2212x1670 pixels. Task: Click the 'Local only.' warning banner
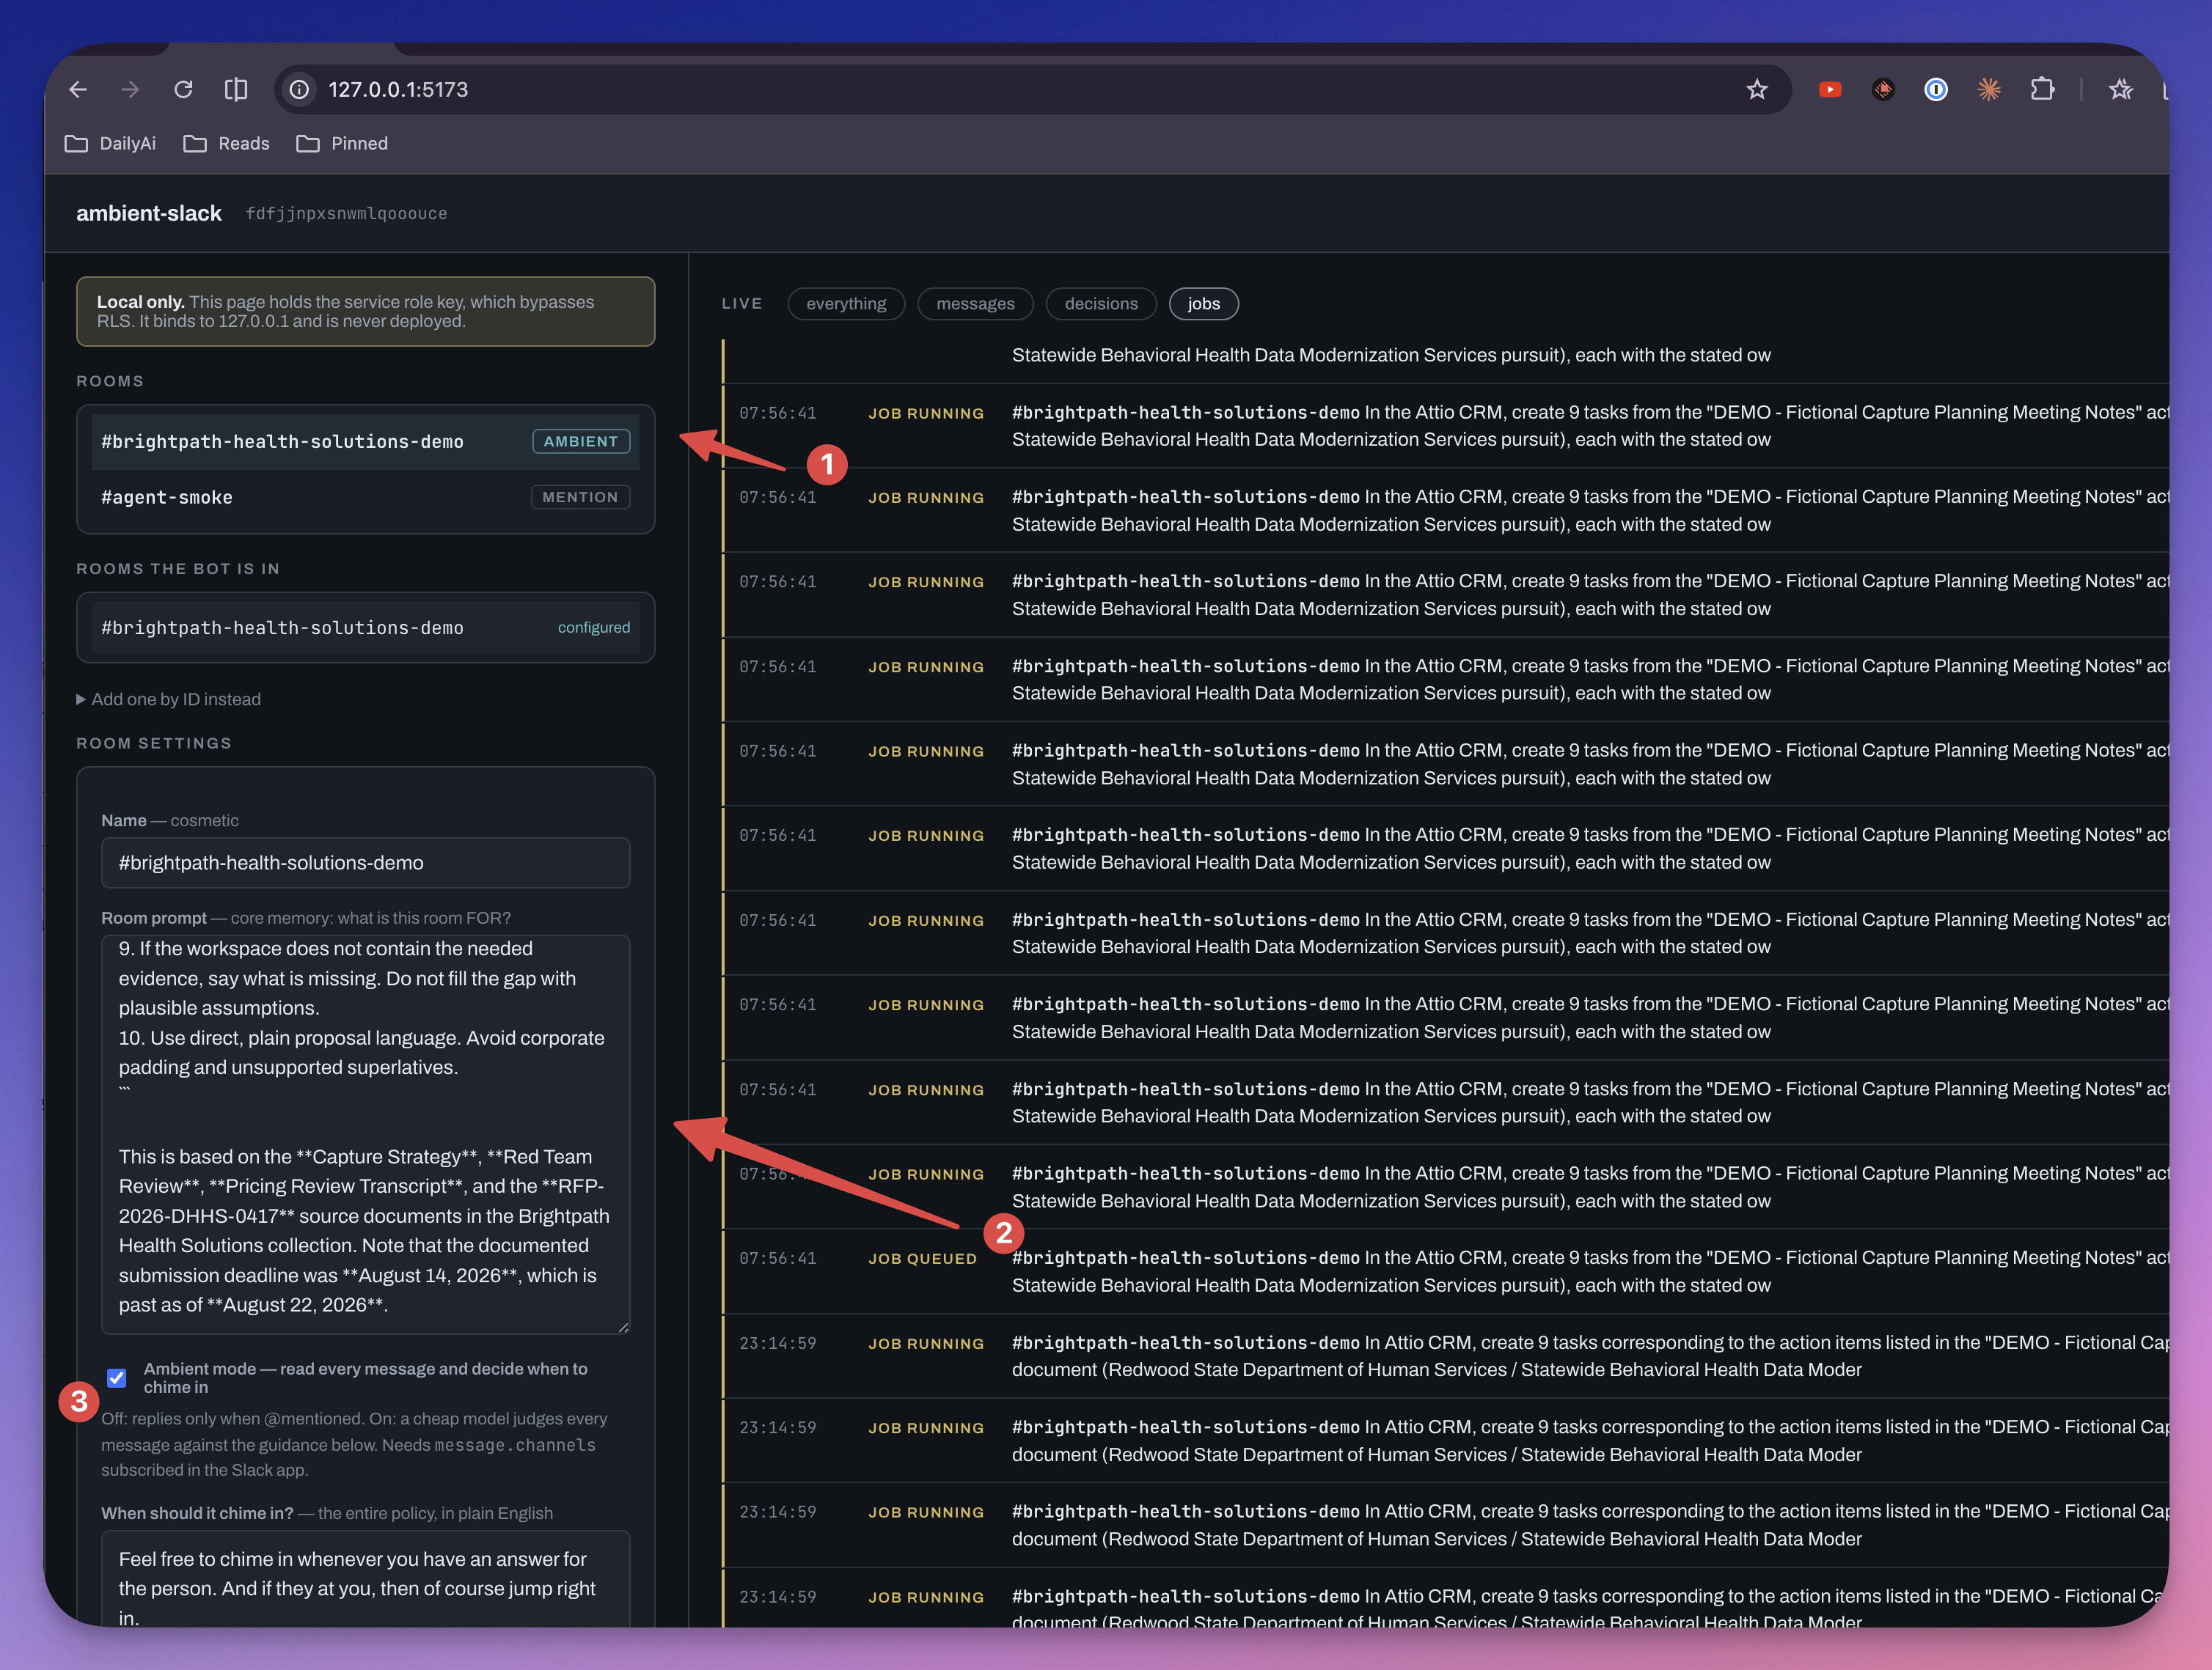click(366, 312)
